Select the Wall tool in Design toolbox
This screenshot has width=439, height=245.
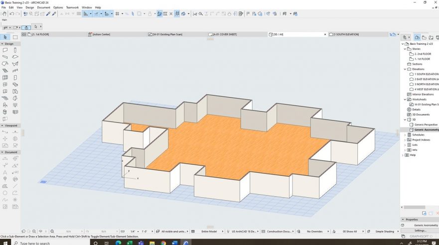point(5,50)
